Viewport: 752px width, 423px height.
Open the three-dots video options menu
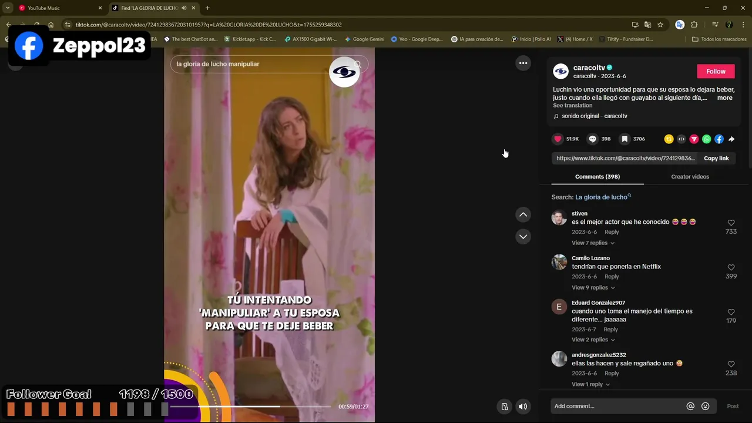pyautogui.click(x=523, y=63)
